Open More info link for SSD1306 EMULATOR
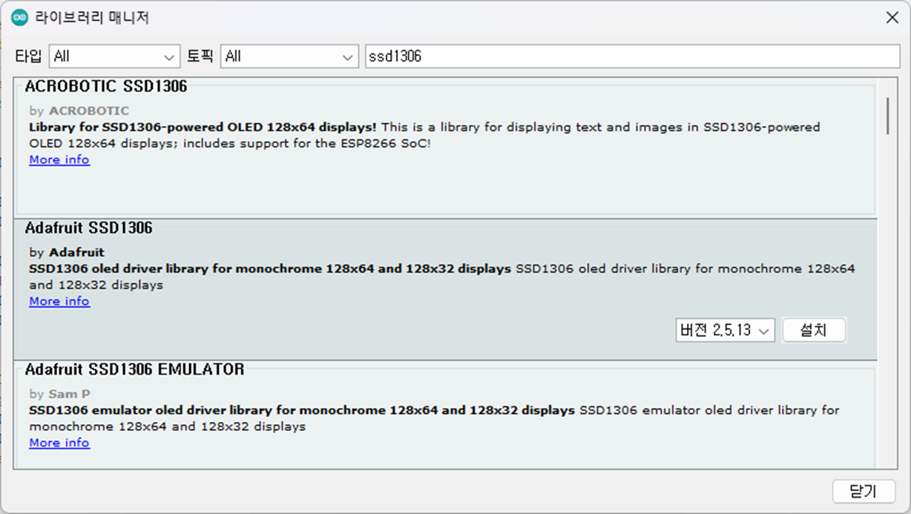Screen dimensions: 911x514 [59, 443]
